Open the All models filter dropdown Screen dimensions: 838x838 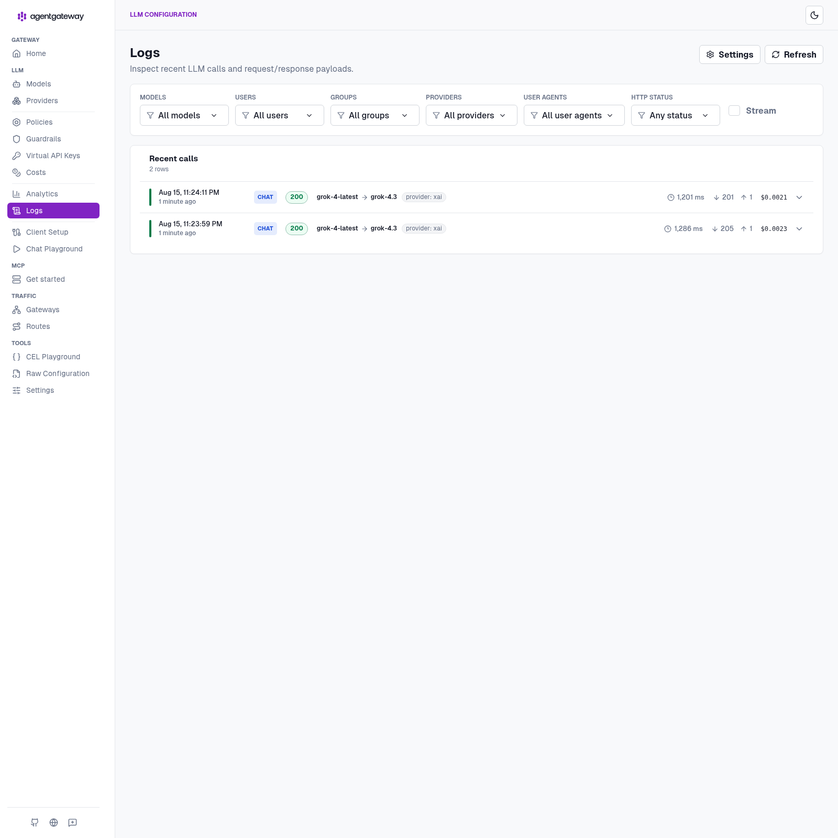(184, 115)
